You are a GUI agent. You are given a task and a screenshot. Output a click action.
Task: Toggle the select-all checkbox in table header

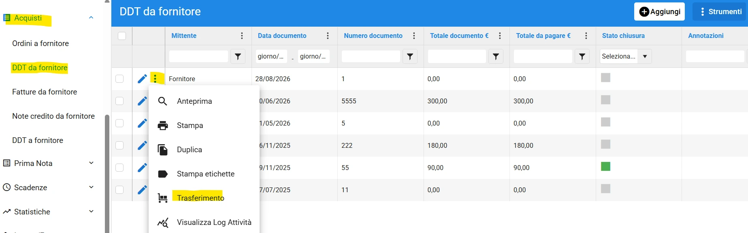pos(122,36)
